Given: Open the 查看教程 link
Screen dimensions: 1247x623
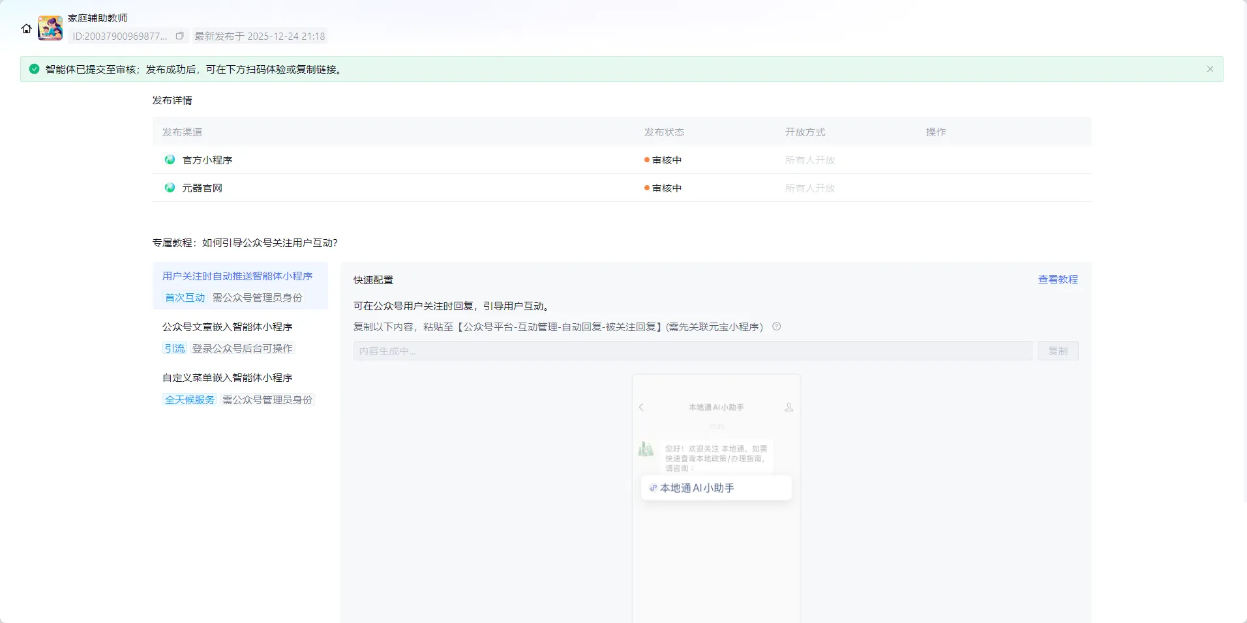Looking at the screenshot, I should (1058, 280).
